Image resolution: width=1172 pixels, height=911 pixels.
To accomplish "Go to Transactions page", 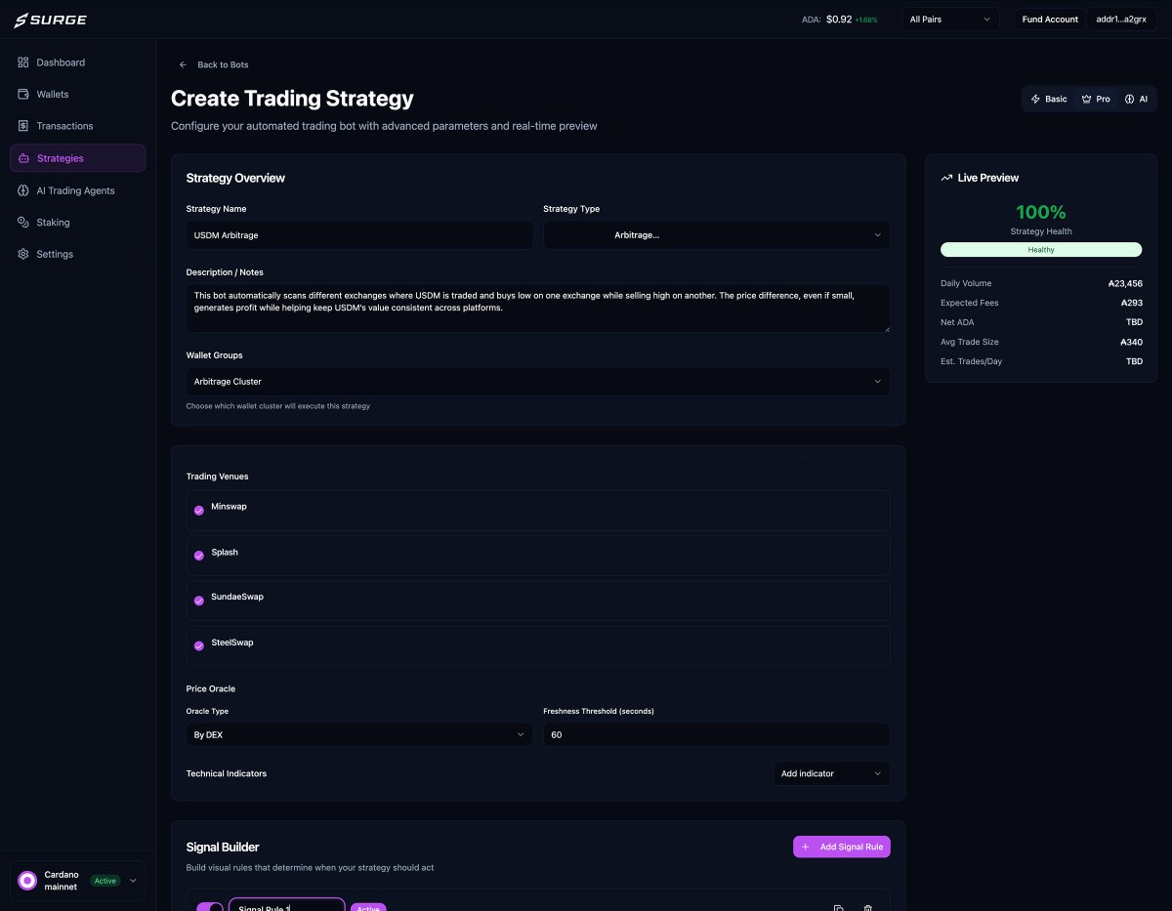I will [77, 126].
